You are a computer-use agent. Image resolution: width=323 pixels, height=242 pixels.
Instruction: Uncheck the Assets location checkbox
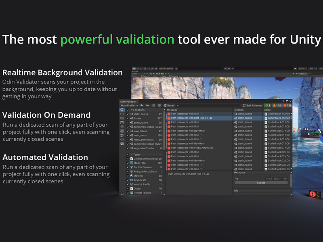pos(128,118)
